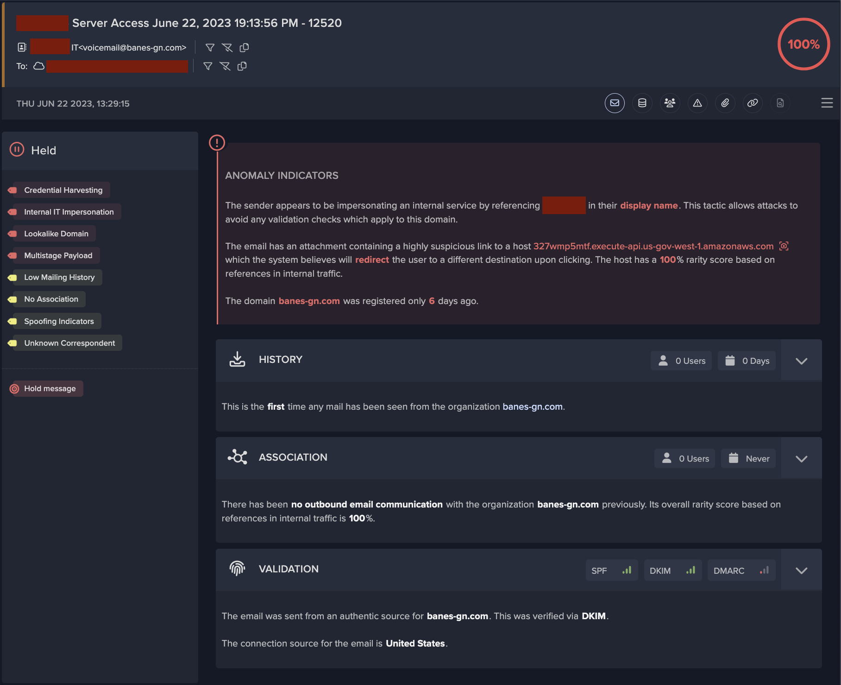
Task: Click the 100% score circle indicator
Action: click(x=803, y=44)
